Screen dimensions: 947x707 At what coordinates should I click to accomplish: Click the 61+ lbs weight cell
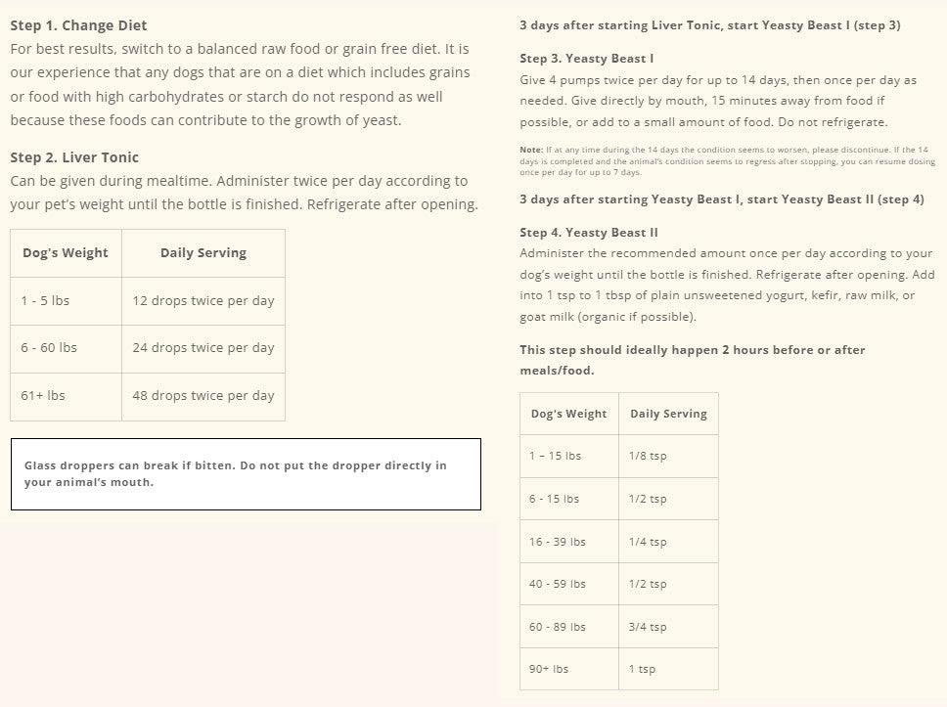pyautogui.click(x=66, y=397)
